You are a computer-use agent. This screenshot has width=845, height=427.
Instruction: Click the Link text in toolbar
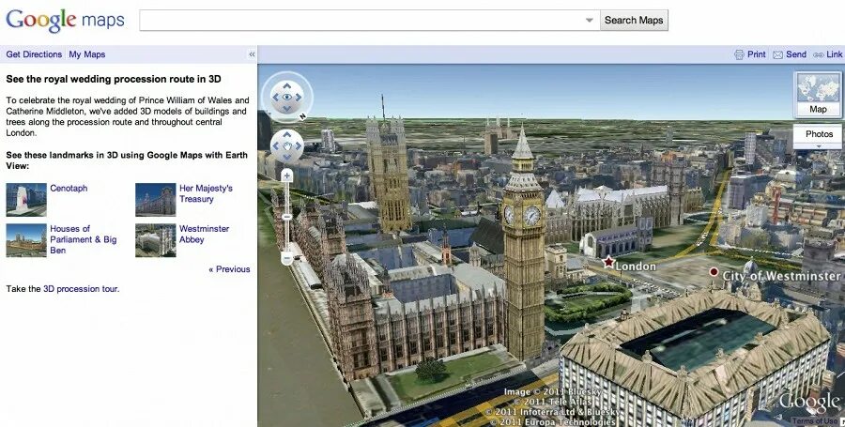pyautogui.click(x=835, y=54)
